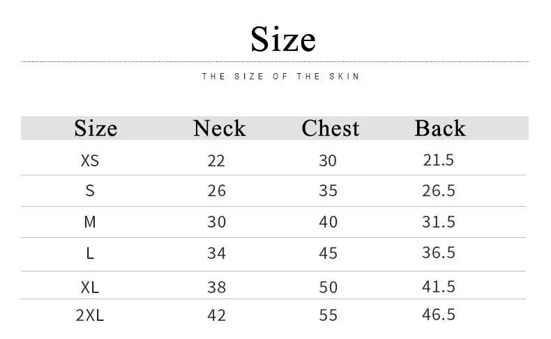Select the "Neck" column header
This screenshot has width=551, height=339.
220,129
